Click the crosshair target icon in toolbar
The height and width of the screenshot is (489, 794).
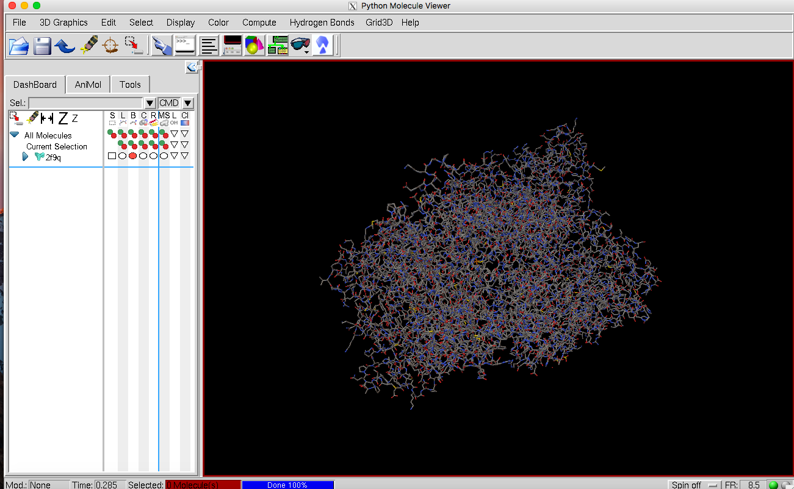click(110, 46)
